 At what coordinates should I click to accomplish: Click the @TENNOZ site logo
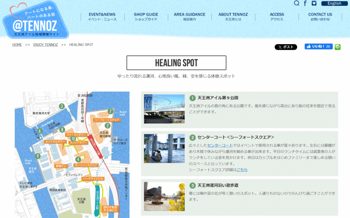pos(35,23)
